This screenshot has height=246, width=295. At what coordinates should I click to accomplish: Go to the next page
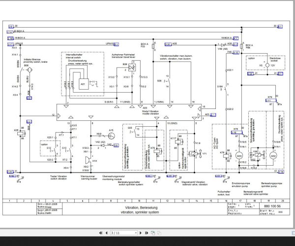[141, 233]
